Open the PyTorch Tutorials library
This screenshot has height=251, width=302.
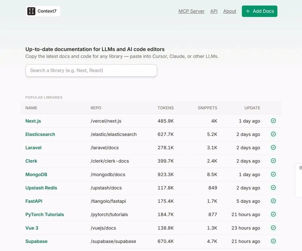point(45,215)
